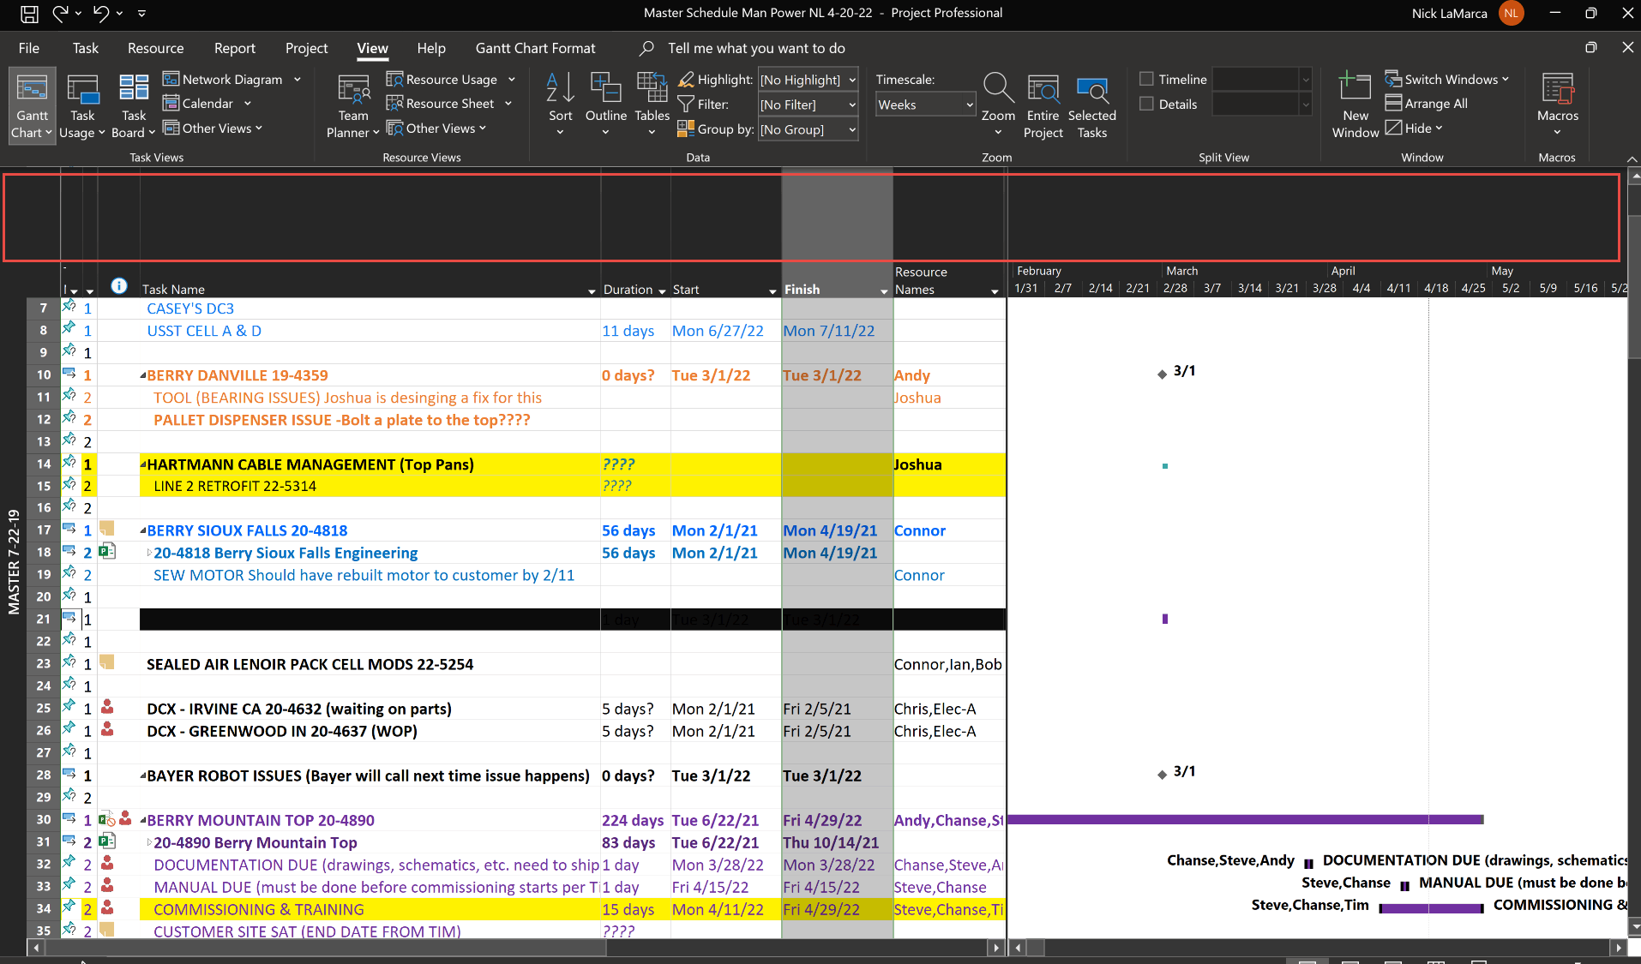This screenshot has height=964, width=1641.
Task: Open the Filter dropdown
Action: click(852, 105)
